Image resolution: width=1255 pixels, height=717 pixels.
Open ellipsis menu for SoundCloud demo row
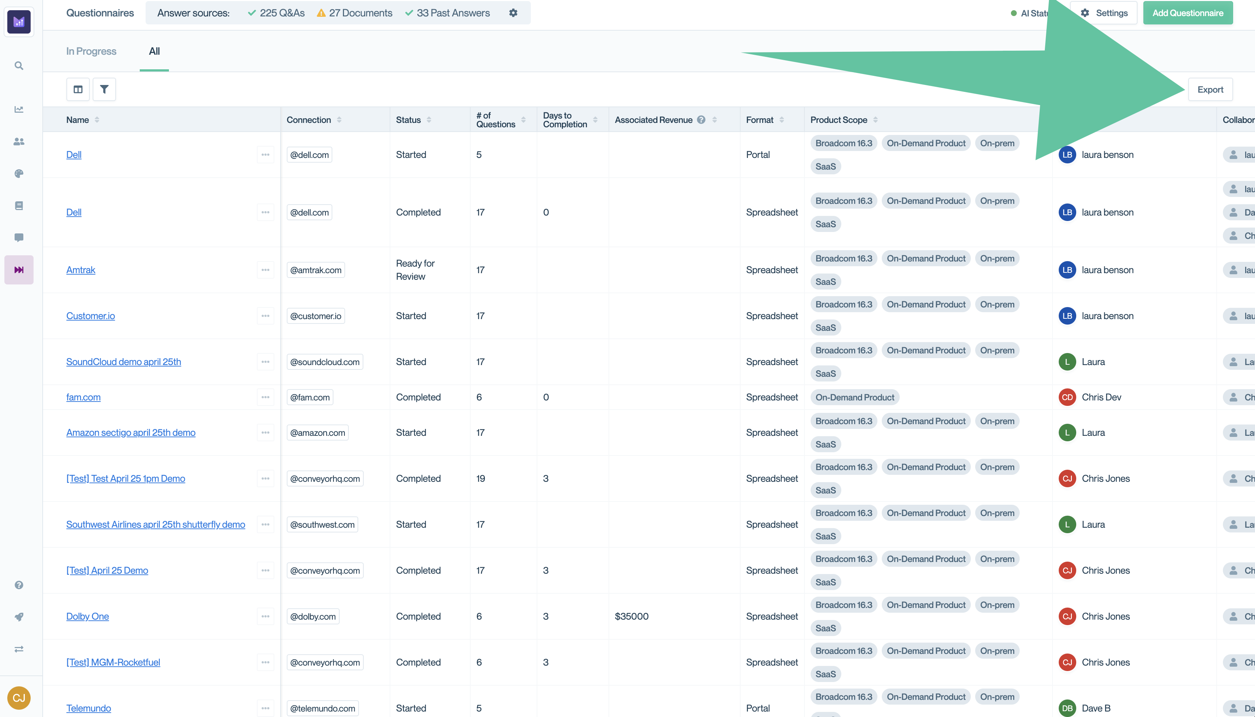click(265, 361)
